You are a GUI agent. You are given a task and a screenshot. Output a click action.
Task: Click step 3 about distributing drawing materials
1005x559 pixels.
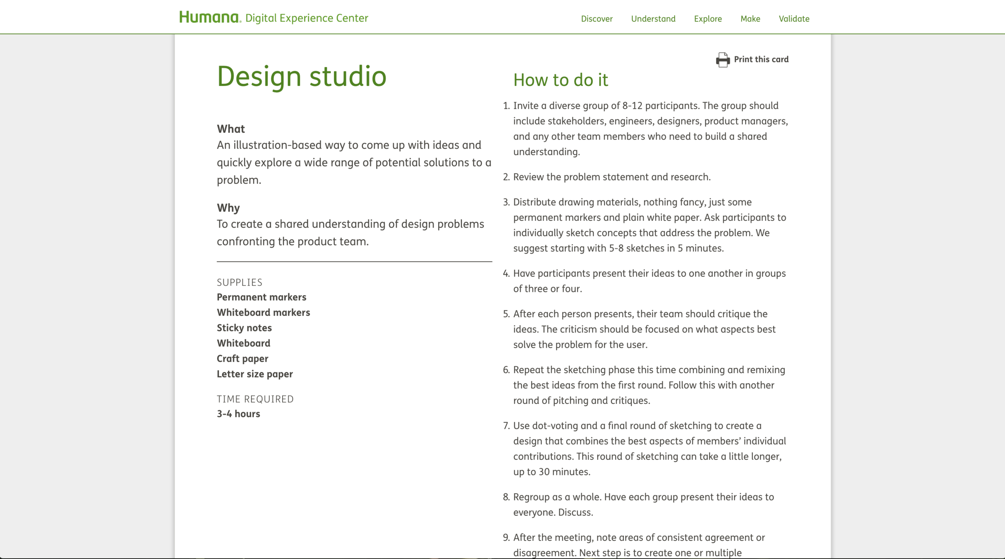click(x=645, y=225)
